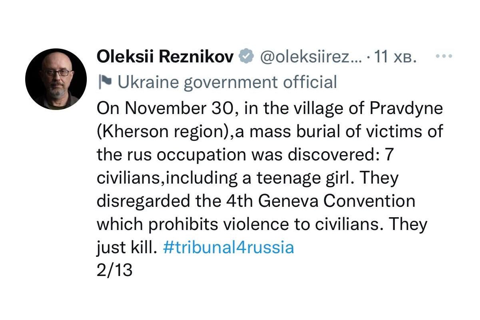Open the three-dot more options menu
The height and width of the screenshot is (320, 480).
tap(443, 56)
